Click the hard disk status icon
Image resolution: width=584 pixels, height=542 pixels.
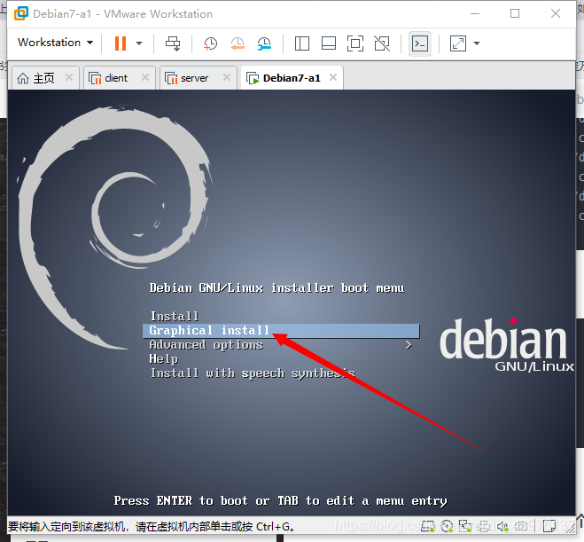428,526
